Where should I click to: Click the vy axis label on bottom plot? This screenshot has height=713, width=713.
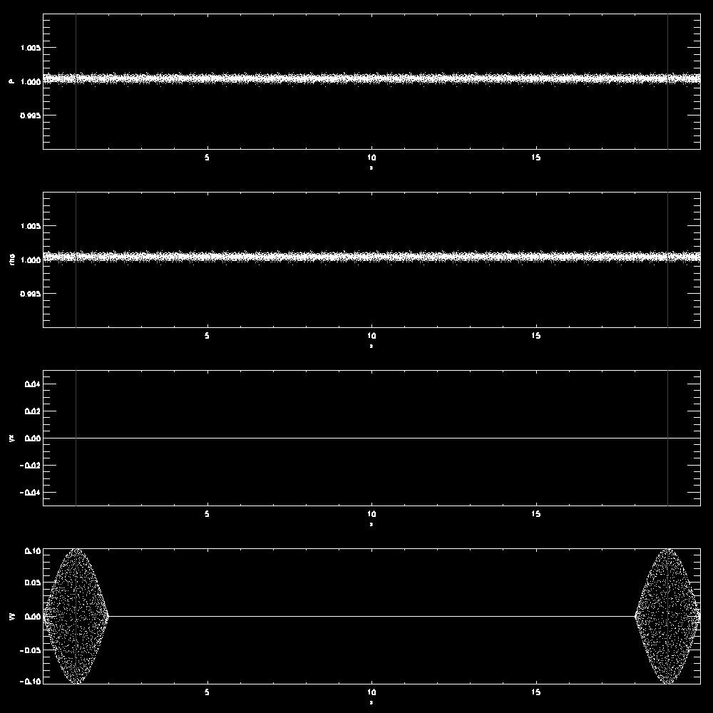11,616
